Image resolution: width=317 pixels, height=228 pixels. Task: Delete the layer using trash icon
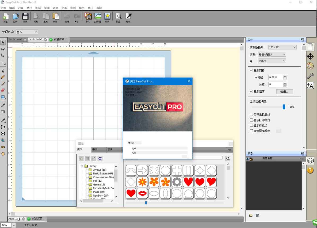coord(257,215)
